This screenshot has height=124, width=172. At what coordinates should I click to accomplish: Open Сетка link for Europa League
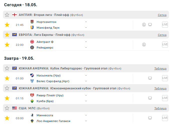[x=162, y=35]
